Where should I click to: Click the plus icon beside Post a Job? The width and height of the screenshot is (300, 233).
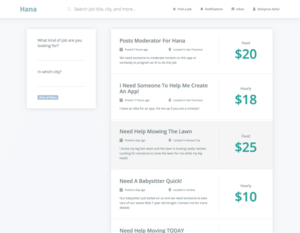[x=174, y=9]
